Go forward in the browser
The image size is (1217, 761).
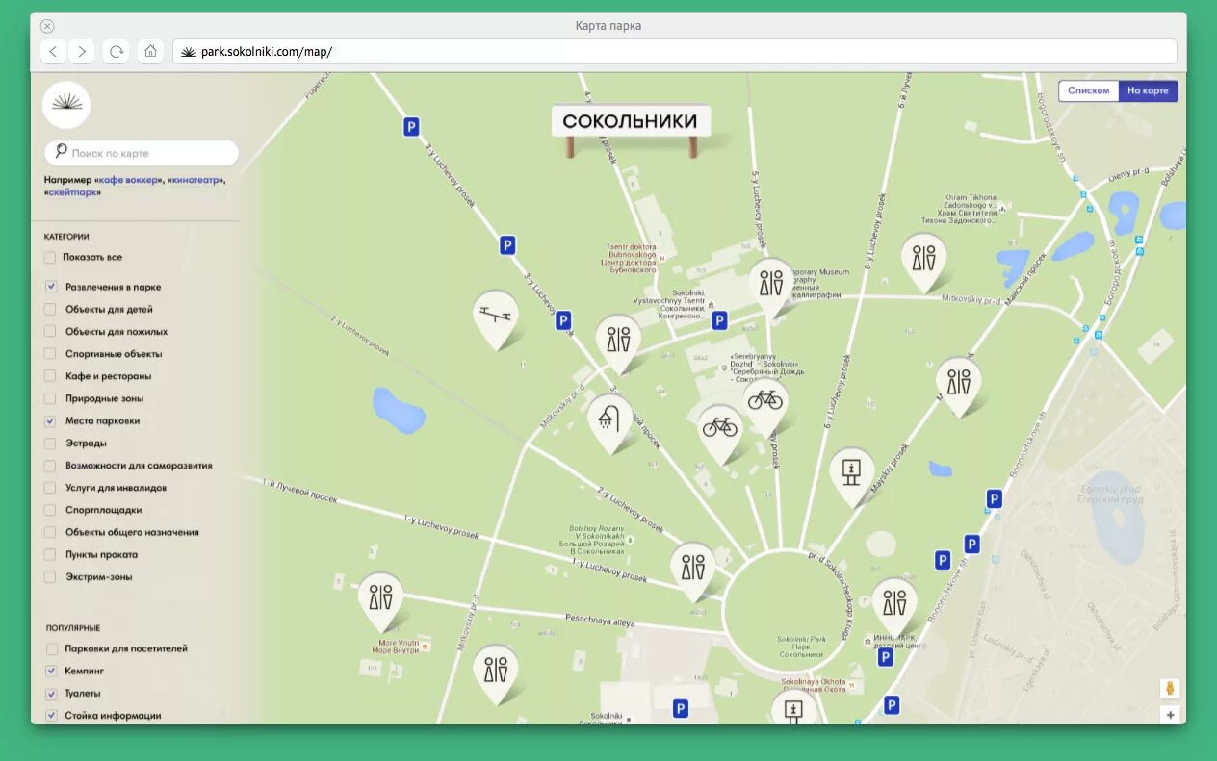[x=82, y=51]
